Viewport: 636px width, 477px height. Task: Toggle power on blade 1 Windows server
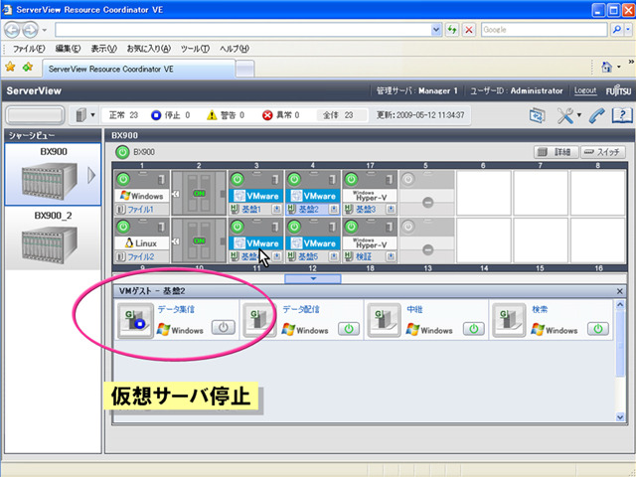click(x=123, y=179)
